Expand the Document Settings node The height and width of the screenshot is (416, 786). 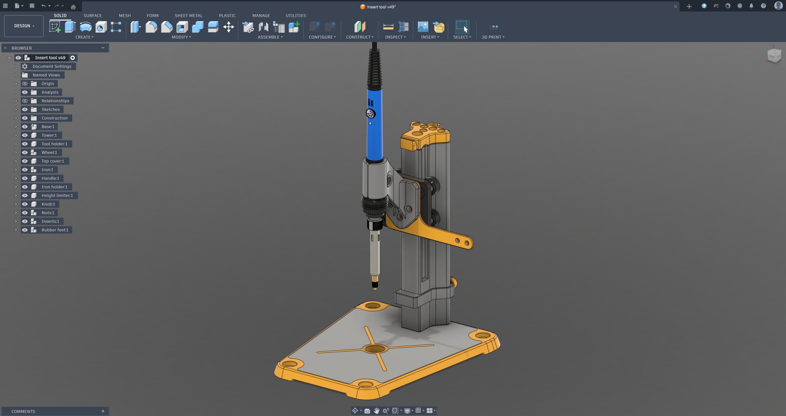(x=16, y=66)
